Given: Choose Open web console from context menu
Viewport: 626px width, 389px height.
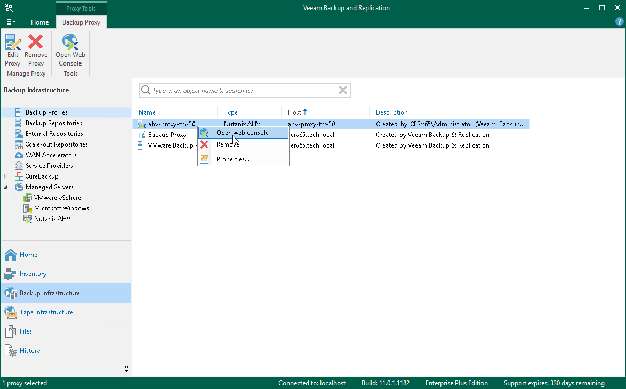Looking at the screenshot, I should 243,133.
